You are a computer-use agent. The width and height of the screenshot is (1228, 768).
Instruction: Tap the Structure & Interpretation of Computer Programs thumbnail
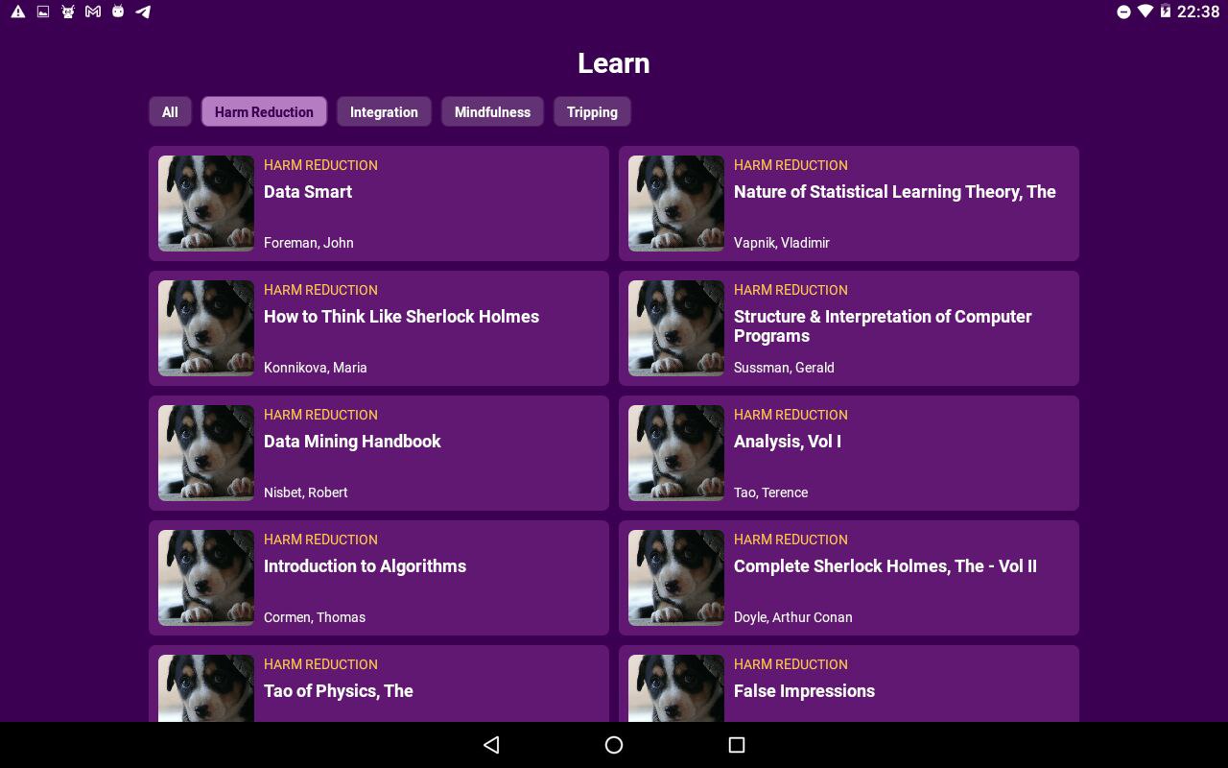point(676,328)
